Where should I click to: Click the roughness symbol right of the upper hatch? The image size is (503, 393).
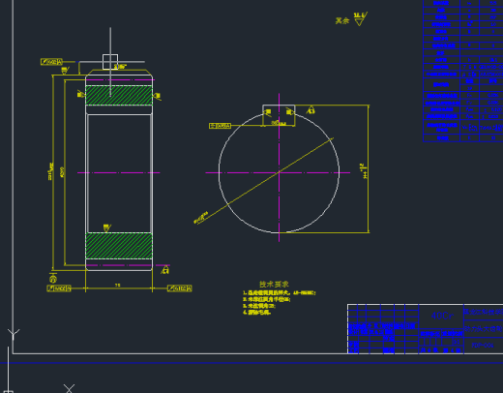(157, 96)
